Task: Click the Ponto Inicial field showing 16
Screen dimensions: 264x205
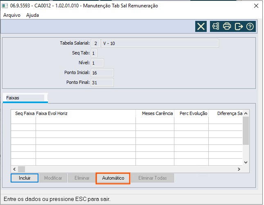Action: [x=102, y=73]
